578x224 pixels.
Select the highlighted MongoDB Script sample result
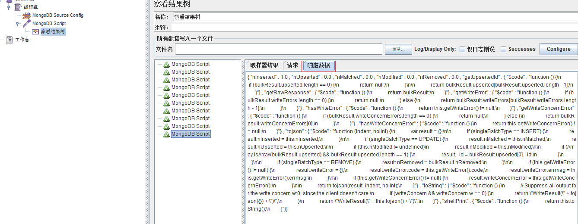[191, 134]
